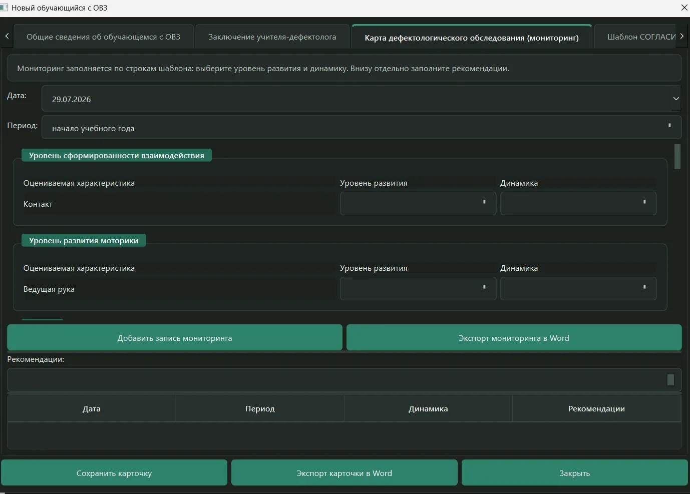The image size is (690, 494).
Task: Click the 'Ведущая рука' row label
Action: [49, 289]
